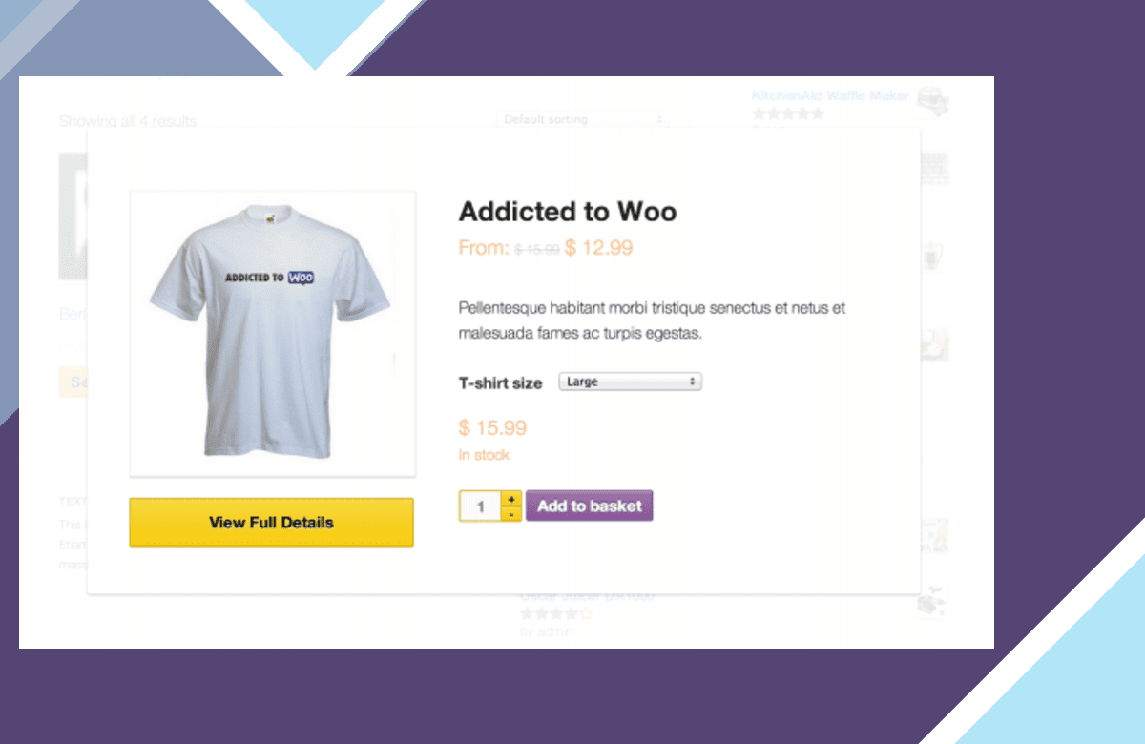Click the Add to basket button
1145x744 pixels.
click(x=589, y=506)
